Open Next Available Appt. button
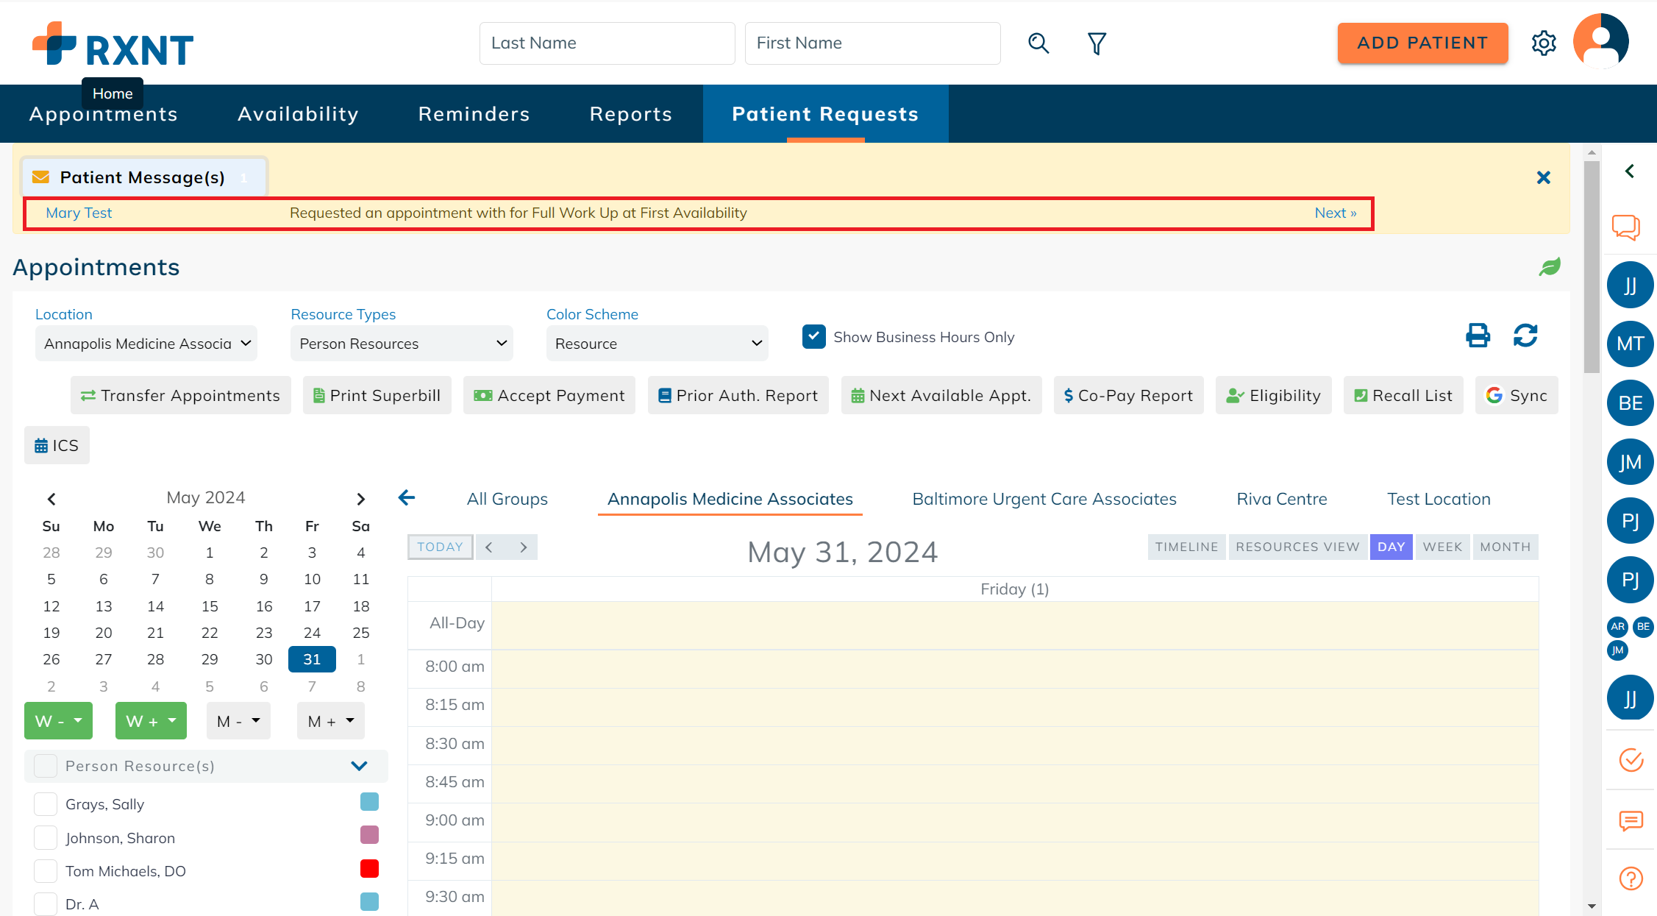Image resolution: width=1657 pixels, height=916 pixels. (941, 395)
